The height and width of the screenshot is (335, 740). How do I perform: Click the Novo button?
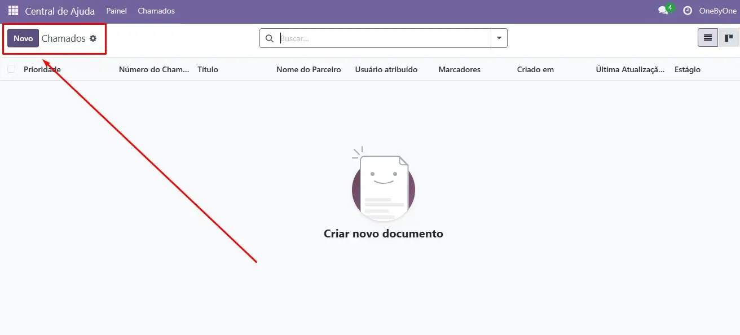tap(23, 38)
